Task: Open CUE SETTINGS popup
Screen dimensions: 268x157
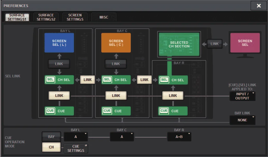Action: point(76,148)
